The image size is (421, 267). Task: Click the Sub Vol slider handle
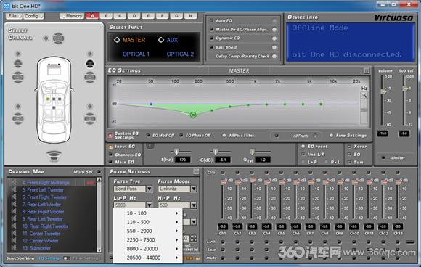[x=405, y=89]
